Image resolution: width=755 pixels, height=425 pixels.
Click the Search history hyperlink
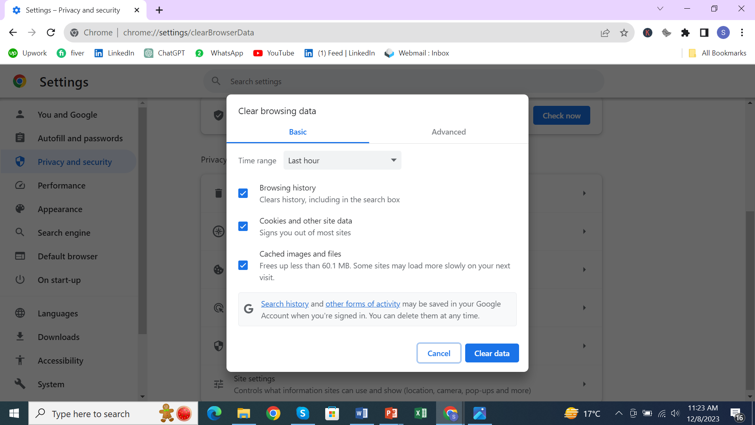(x=284, y=303)
